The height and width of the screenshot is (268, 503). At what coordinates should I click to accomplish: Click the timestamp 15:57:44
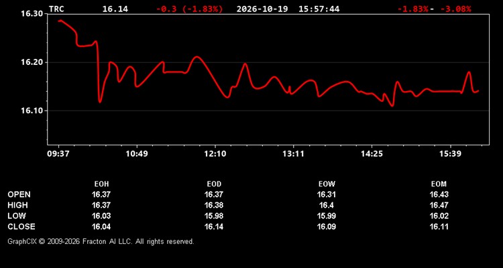click(x=319, y=9)
